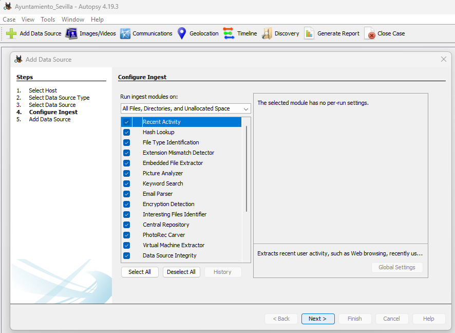Click the Help button in the dialog footer
455x333 pixels.
pyautogui.click(x=428, y=319)
